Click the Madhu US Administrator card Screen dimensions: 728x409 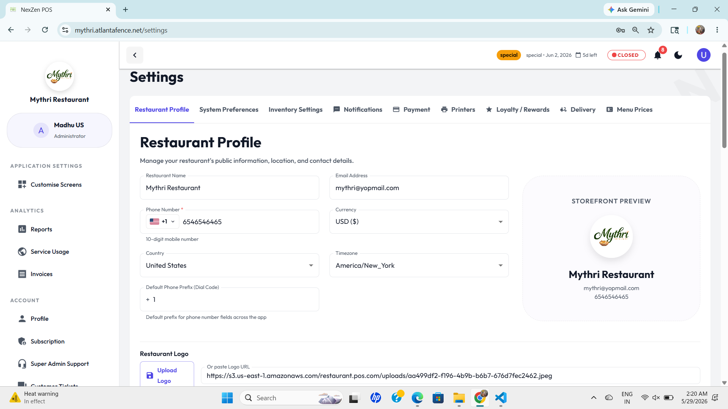60,131
